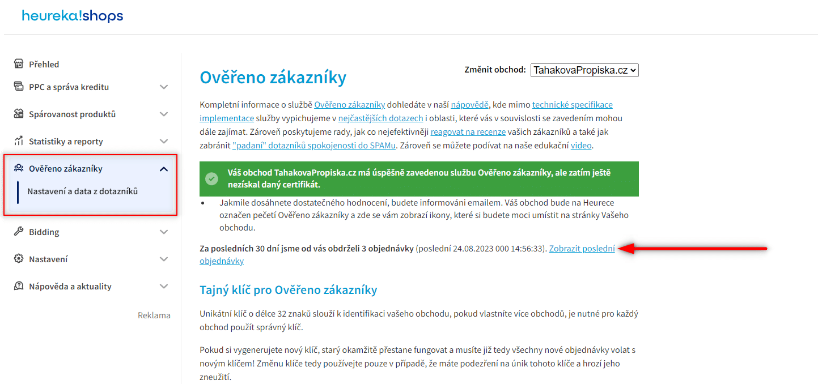818x384 pixels.
Task: Click the green TahakovaPropiska.cz status banner text
Action: tap(419, 179)
